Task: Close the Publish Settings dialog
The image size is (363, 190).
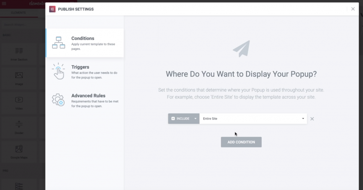Action: click(x=353, y=9)
